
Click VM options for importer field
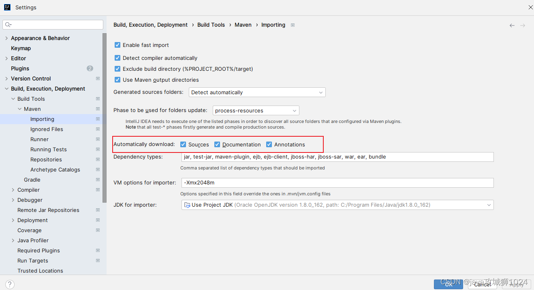click(337, 183)
